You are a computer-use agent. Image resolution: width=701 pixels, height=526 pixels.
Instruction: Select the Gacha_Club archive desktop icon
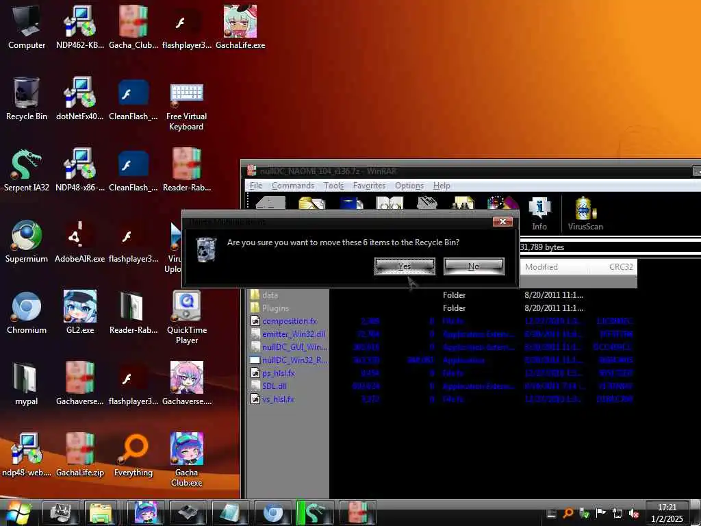click(133, 27)
